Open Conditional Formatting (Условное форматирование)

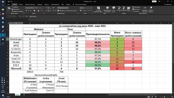click(98, 9)
